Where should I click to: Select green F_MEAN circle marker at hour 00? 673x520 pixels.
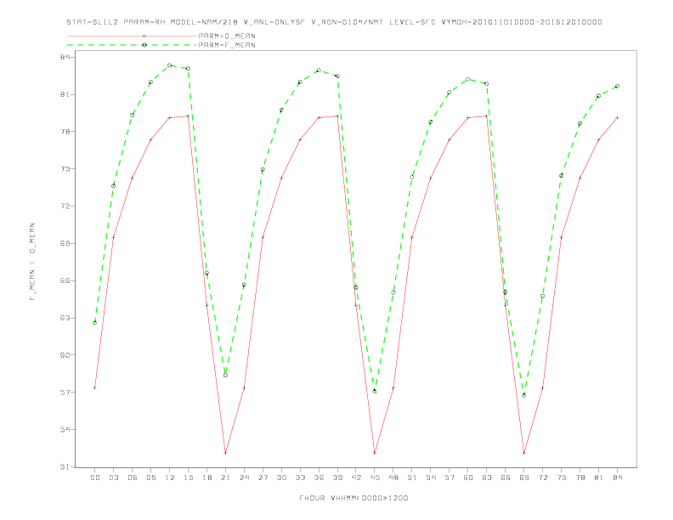95,323
